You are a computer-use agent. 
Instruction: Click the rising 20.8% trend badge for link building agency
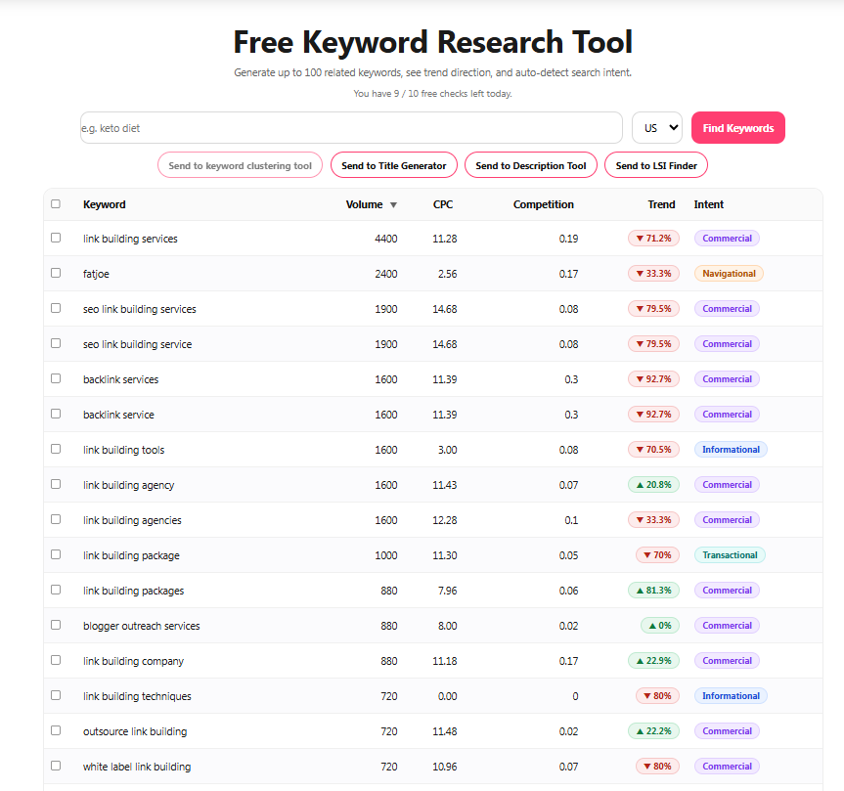coord(653,484)
